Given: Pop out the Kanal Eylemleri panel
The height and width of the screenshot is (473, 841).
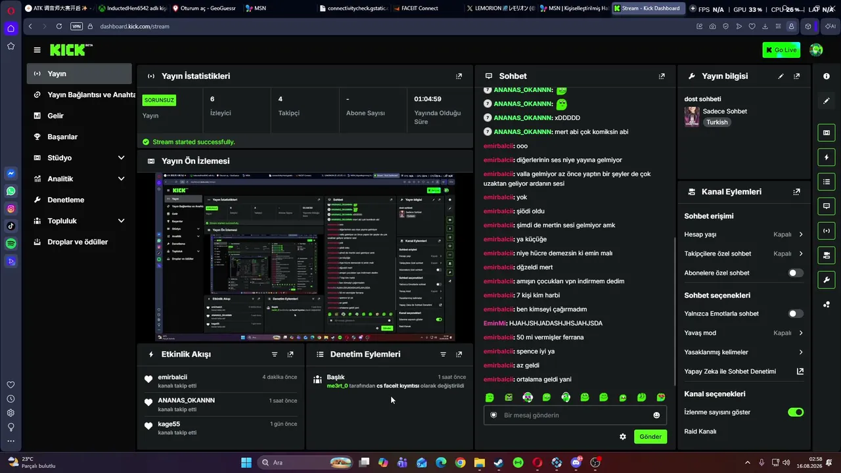Looking at the screenshot, I should (796, 192).
